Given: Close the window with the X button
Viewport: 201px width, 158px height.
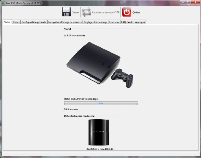Looking at the screenshot, I should 196,2.
